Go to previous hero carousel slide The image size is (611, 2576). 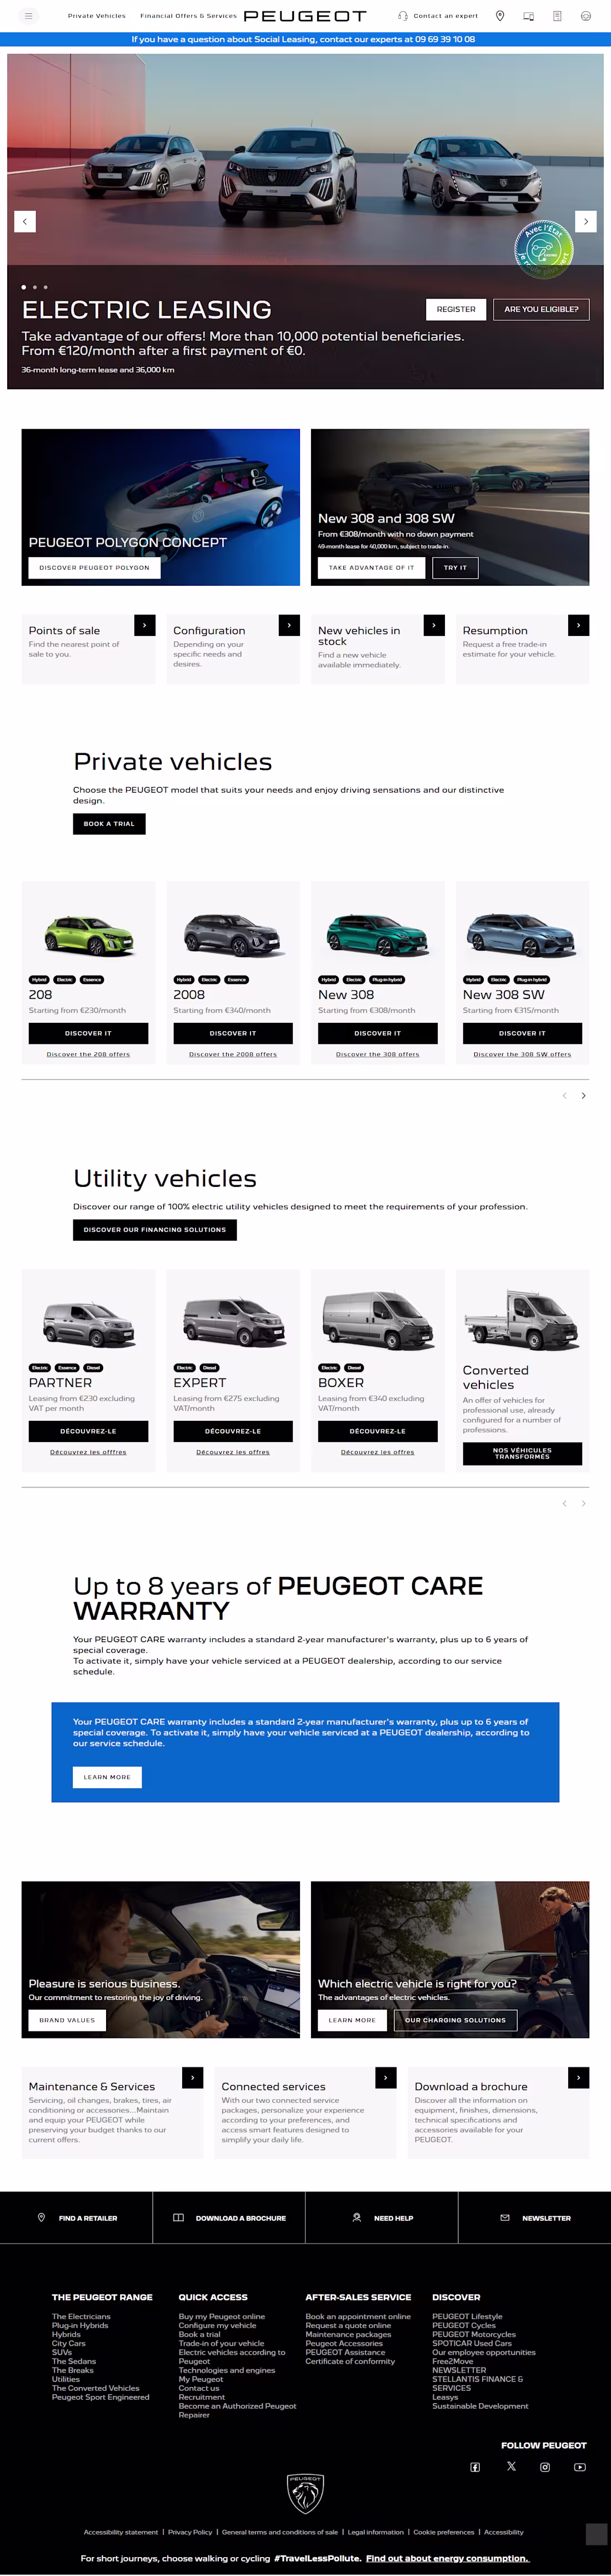click(25, 221)
